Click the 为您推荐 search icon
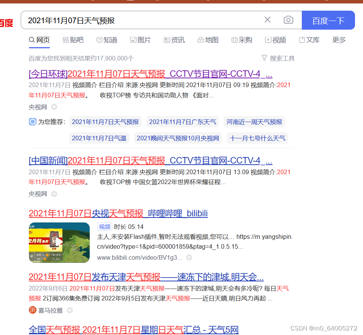The height and width of the screenshot is (335, 363). coord(33,122)
